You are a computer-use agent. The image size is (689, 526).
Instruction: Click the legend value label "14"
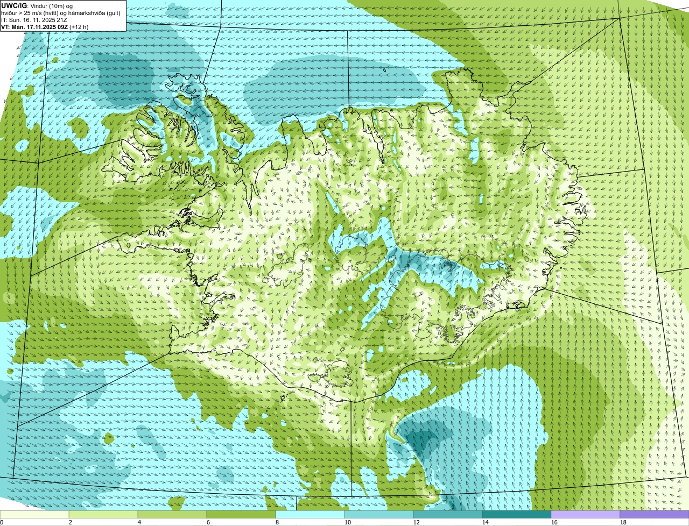(485, 522)
